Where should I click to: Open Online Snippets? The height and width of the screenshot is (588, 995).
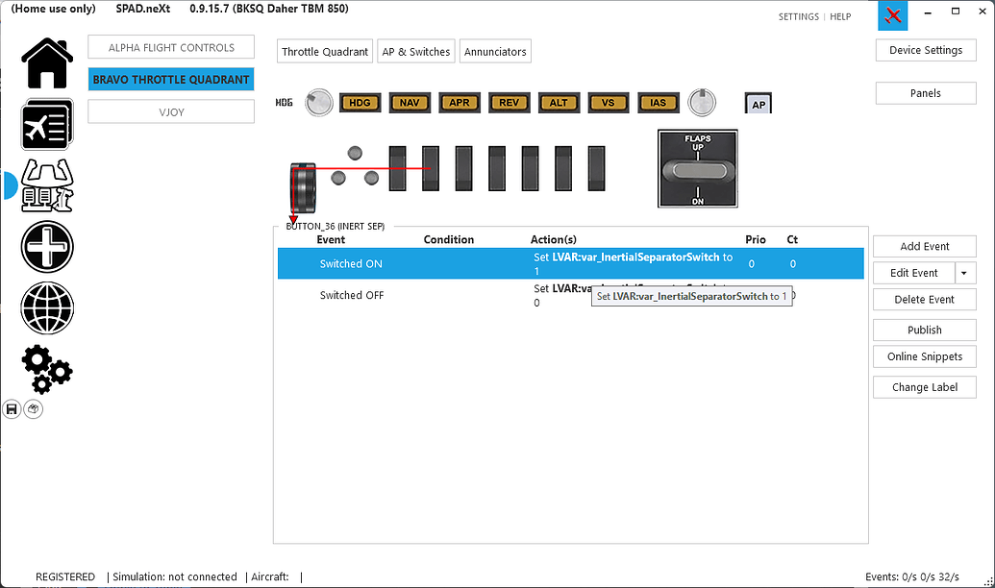click(925, 357)
